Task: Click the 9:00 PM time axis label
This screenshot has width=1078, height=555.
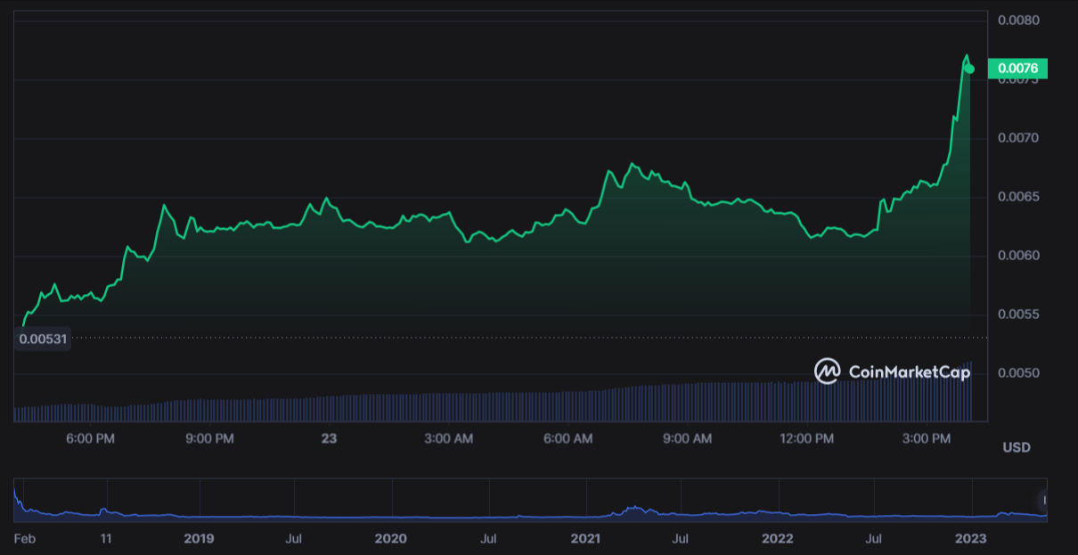Action: [210, 438]
